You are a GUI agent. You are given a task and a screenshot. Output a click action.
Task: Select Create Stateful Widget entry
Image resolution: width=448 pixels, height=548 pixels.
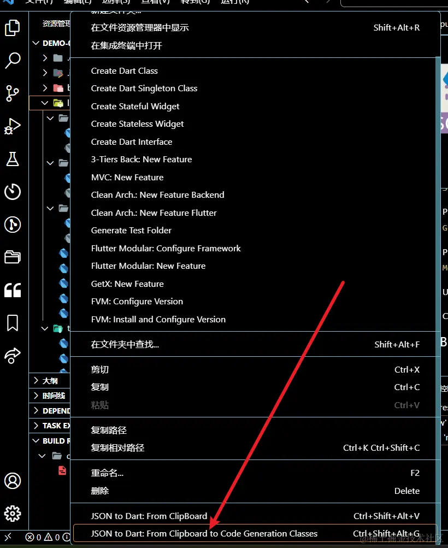click(x=255, y=106)
